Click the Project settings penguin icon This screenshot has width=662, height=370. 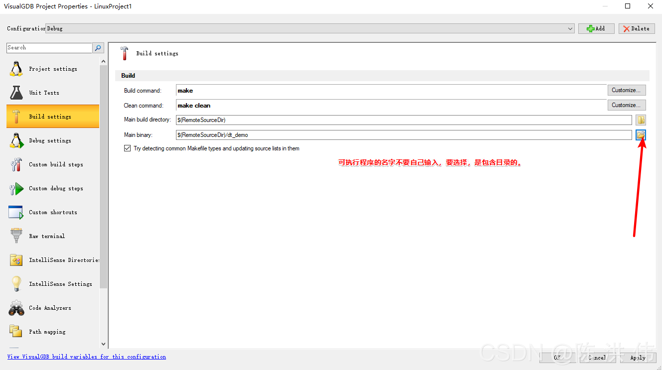[x=16, y=69]
